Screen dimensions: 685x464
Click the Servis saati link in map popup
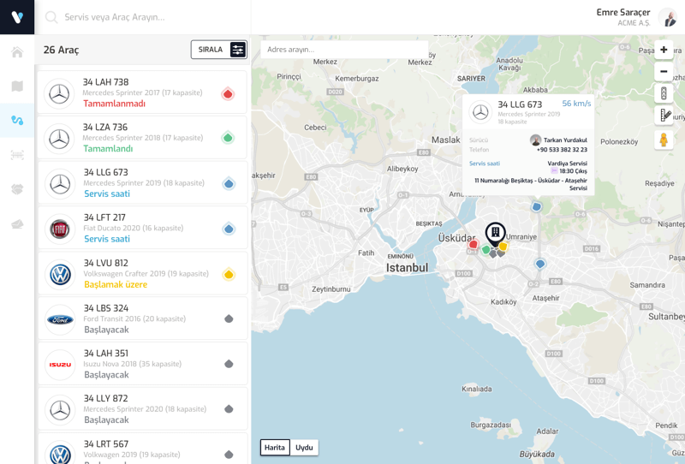(x=485, y=164)
